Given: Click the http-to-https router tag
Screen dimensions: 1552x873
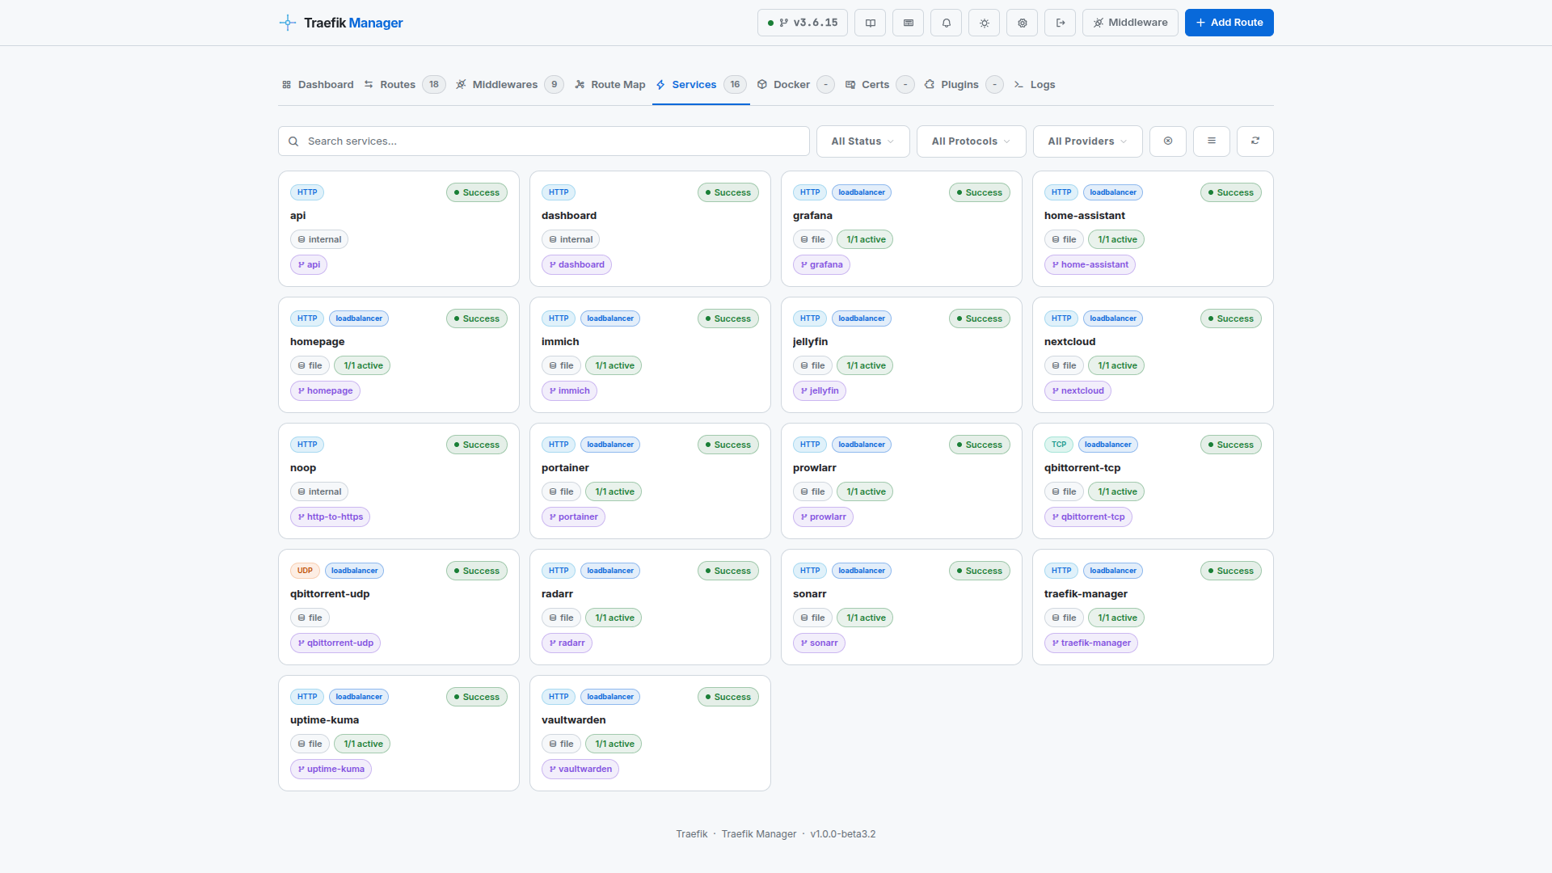Looking at the screenshot, I should [x=330, y=517].
